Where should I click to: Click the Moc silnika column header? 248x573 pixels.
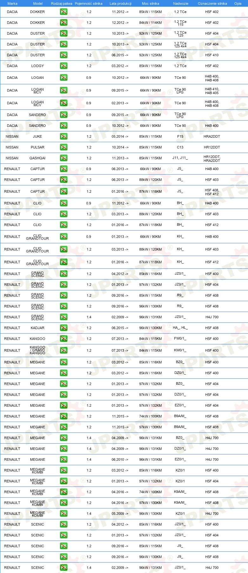[151, 3]
